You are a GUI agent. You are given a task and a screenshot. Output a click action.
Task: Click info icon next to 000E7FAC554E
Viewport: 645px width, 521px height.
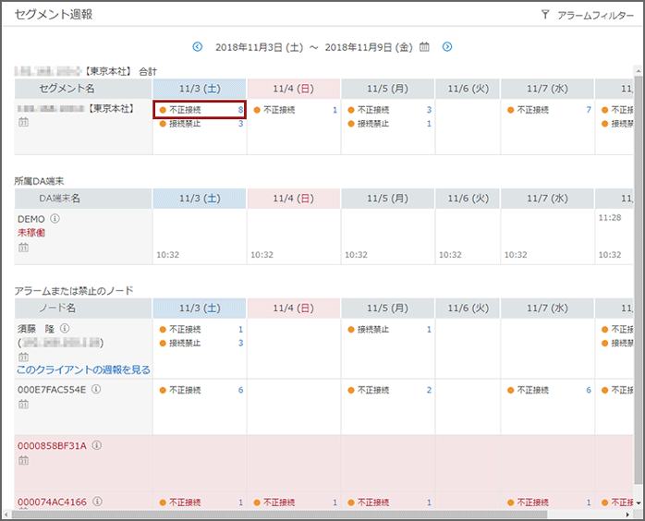point(96,390)
